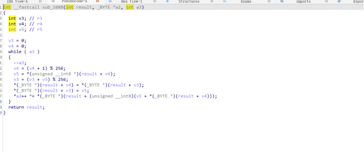Click line '*(_BYTE *)(result + v3) = v5;'
Screen dimensions: 364x152
coord(51,90)
